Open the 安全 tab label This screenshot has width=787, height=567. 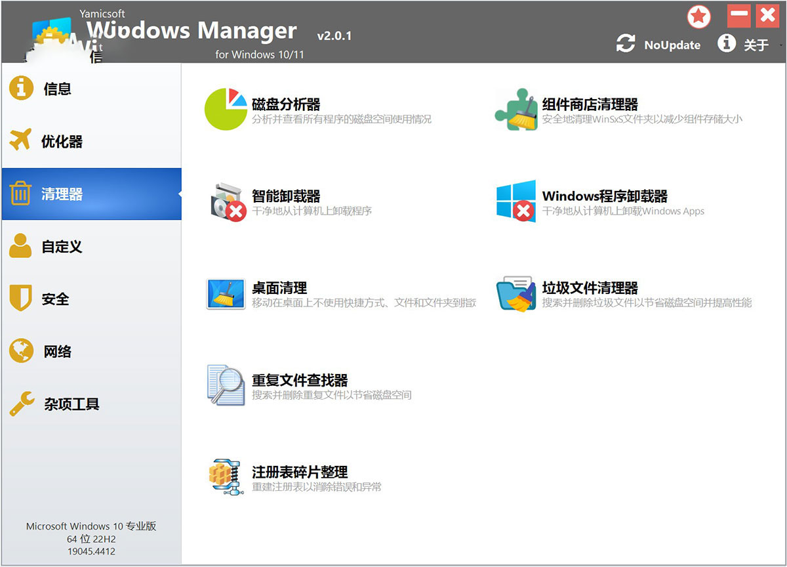56,299
